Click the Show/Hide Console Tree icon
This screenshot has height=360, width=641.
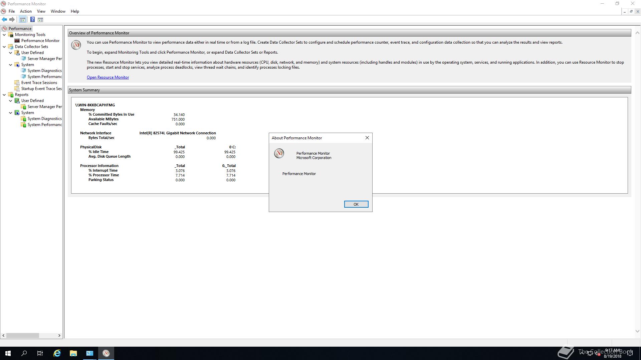[x=22, y=20]
